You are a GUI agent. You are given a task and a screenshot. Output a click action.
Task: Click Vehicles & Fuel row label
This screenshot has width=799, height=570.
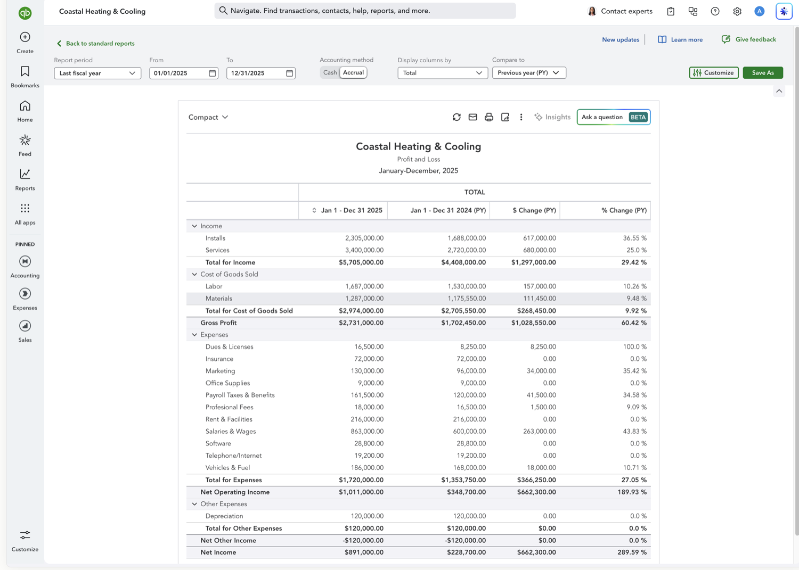tap(227, 468)
